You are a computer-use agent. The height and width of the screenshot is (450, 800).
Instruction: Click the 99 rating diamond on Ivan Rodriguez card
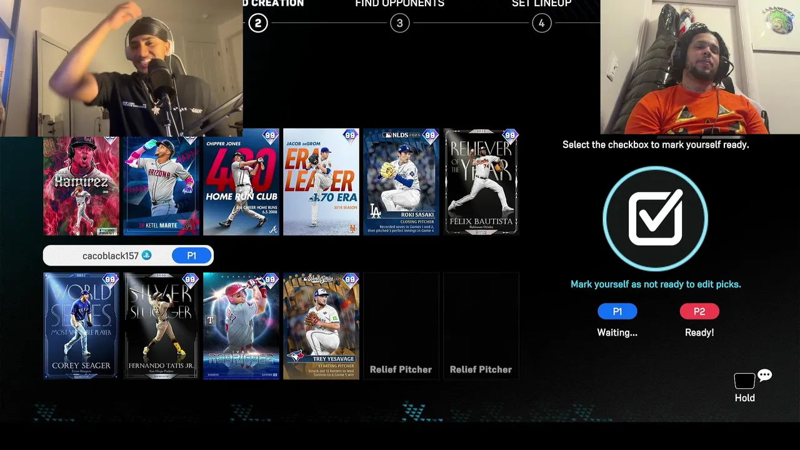270,279
